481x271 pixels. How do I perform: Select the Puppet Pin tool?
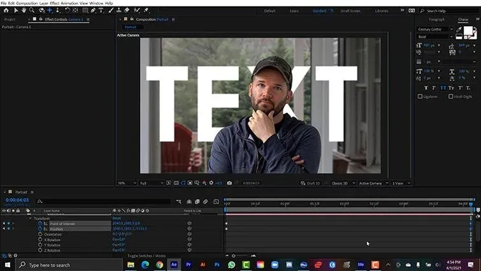coord(147,10)
